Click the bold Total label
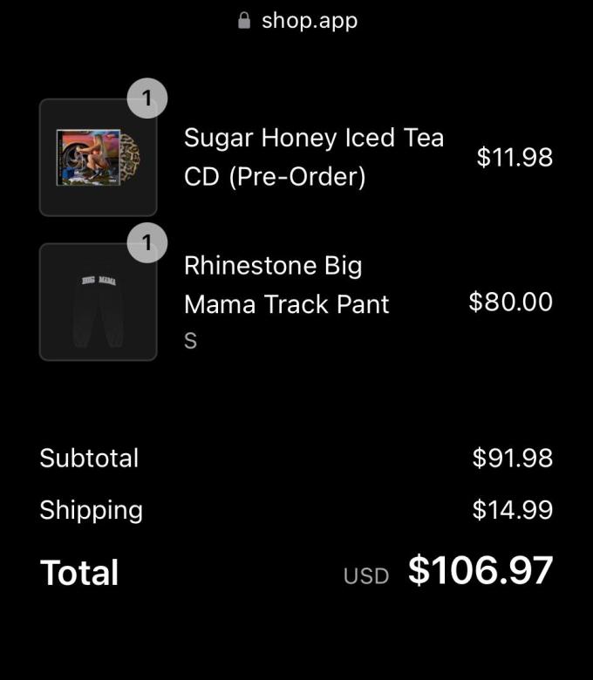This screenshot has width=593, height=680. point(79,573)
